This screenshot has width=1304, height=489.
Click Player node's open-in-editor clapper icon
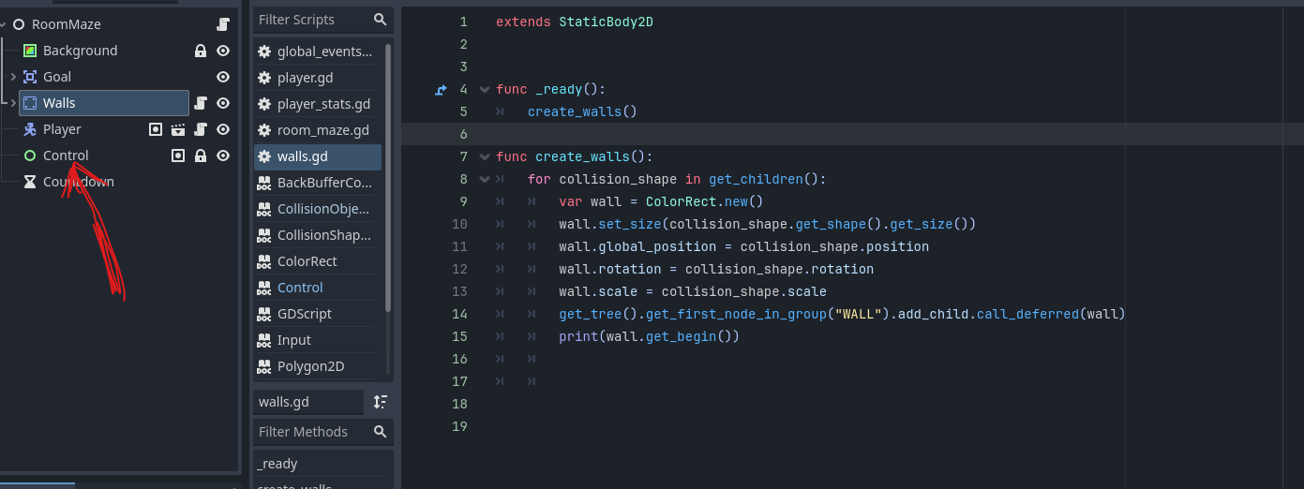pyautogui.click(x=178, y=129)
